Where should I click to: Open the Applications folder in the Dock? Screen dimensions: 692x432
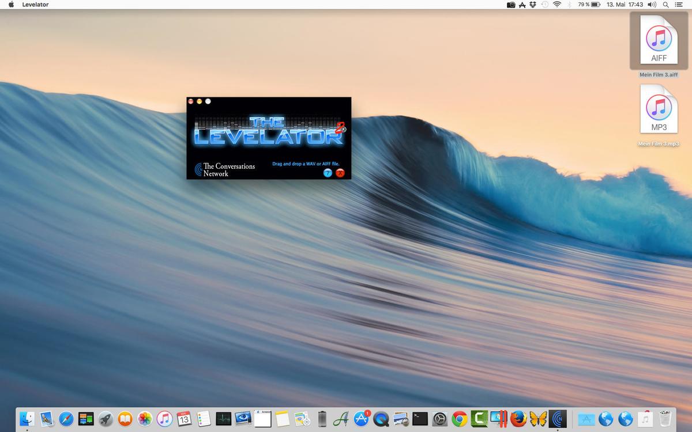[586, 419]
